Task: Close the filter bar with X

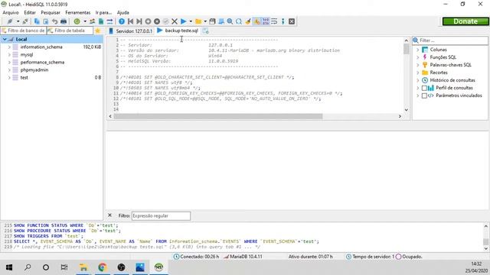Action: tap(109, 215)
